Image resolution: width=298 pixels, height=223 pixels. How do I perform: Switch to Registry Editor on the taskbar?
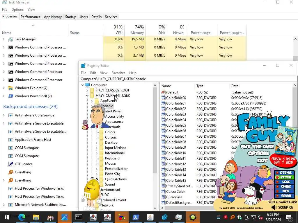[x=164, y=217]
